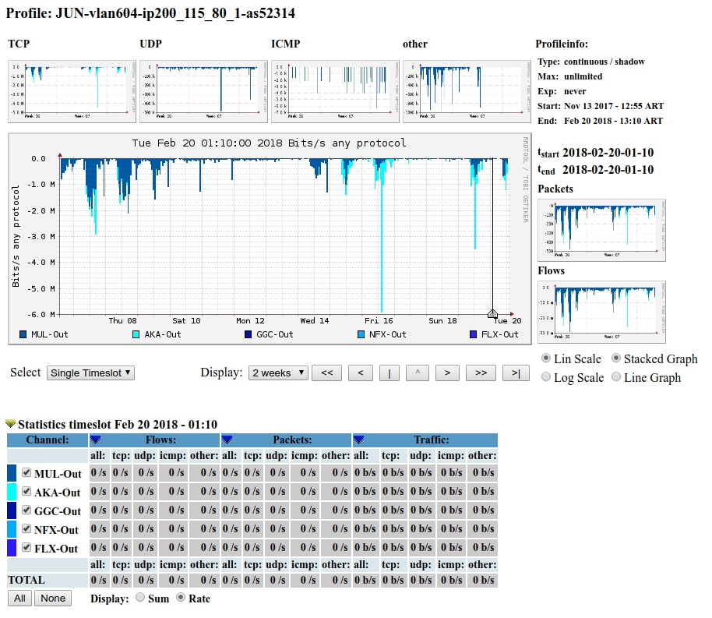This screenshot has height=618, width=712.
Task: Open the UDP thumbnail graph
Action: click(203, 90)
